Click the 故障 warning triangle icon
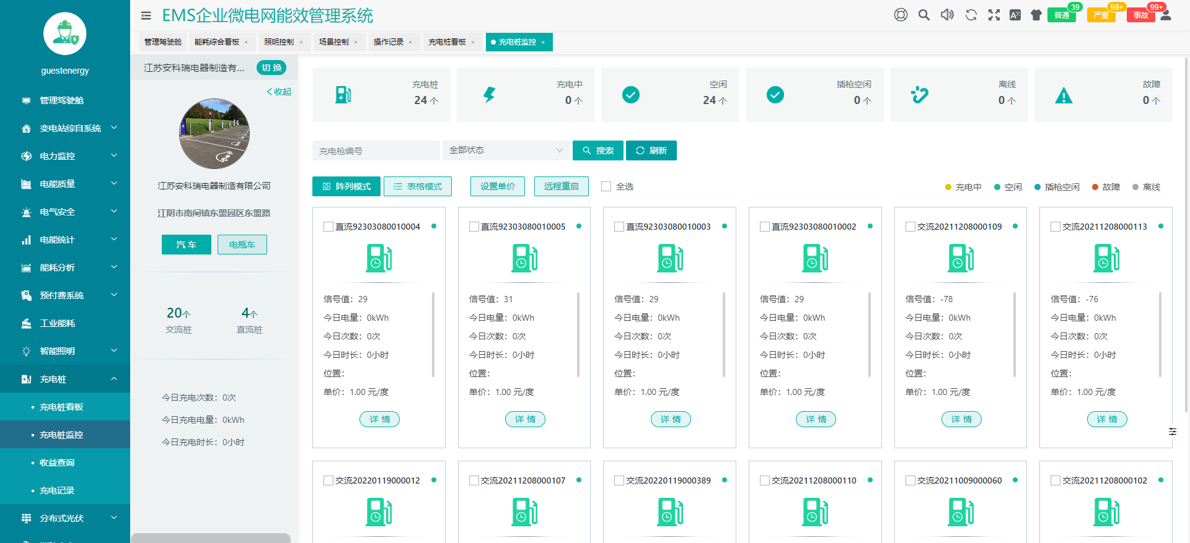The image size is (1190, 543). tap(1064, 95)
